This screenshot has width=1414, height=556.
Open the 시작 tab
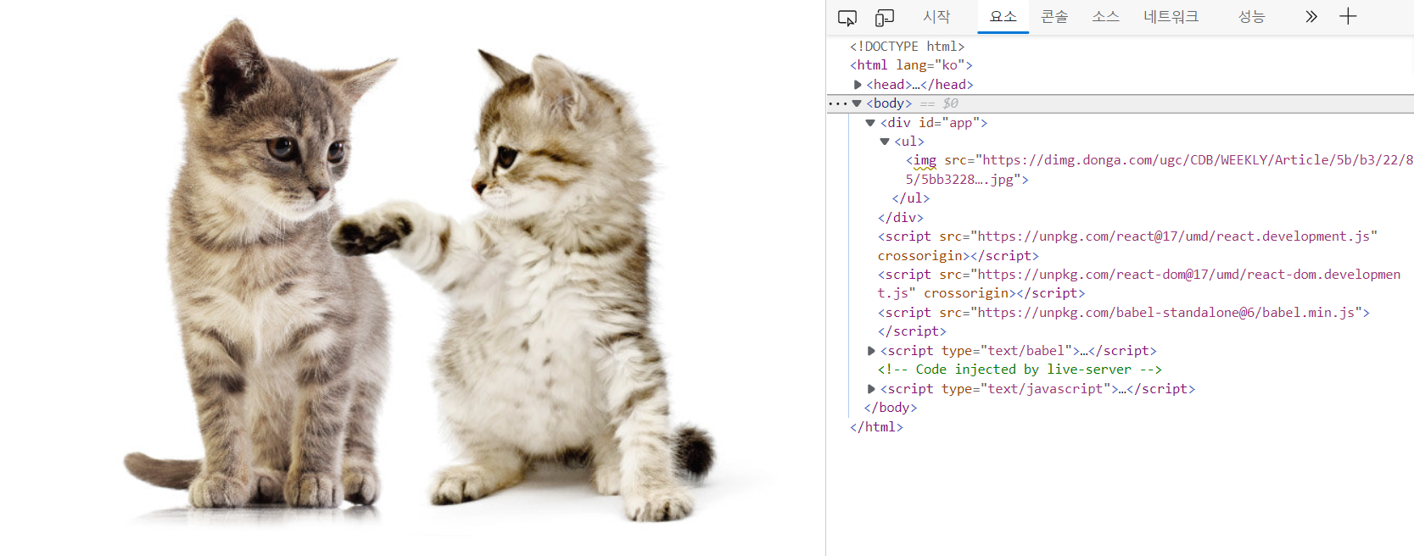[936, 16]
